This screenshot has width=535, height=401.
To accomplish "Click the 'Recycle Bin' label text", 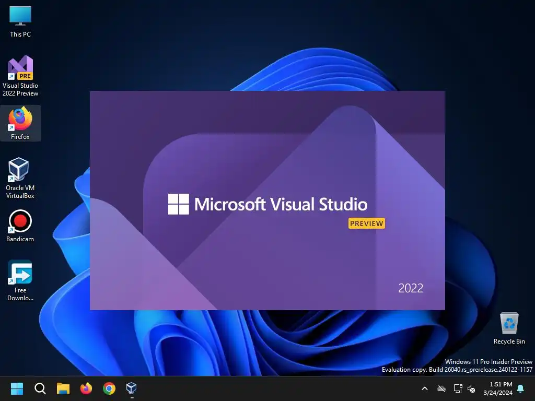I will (509, 341).
